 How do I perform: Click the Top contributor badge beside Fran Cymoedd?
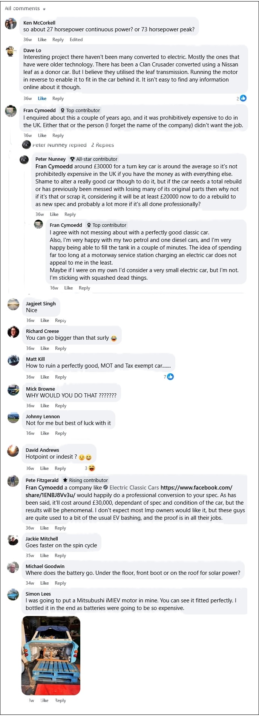pyautogui.click(x=80, y=110)
